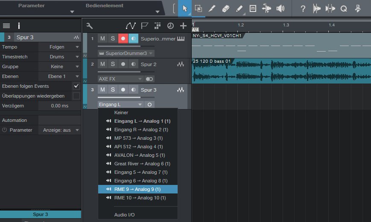Open Parameter Anzeige: aus dropdown

pos(60,130)
